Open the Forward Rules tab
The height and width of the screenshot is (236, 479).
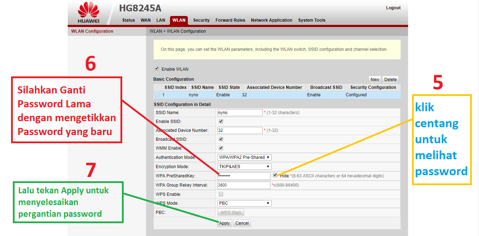[x=230, y=20]
